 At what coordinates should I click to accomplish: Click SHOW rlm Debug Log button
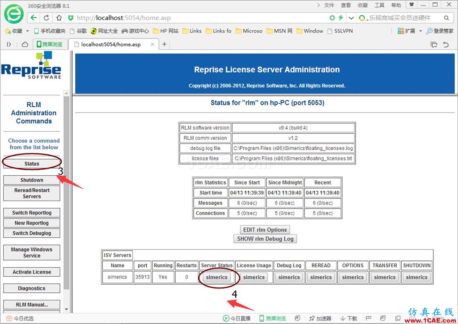pyautogui.click(x=265, y=239)
